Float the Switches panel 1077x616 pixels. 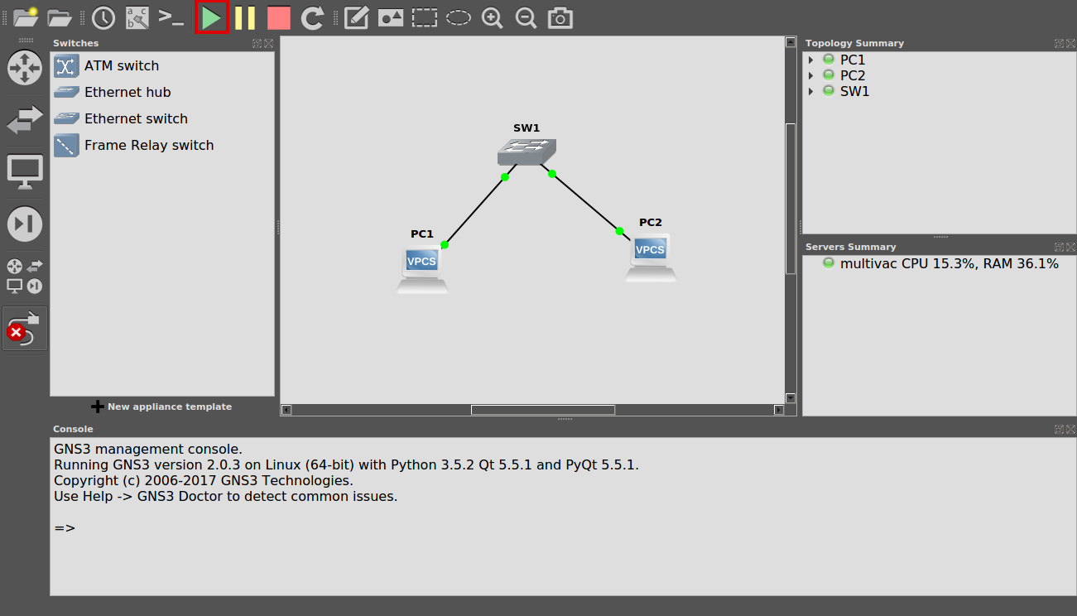tap(257, 43)
